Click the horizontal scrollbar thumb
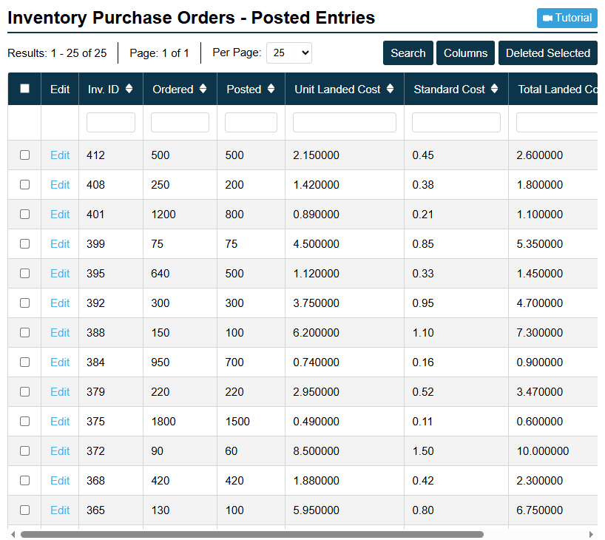 coord(252,534)
